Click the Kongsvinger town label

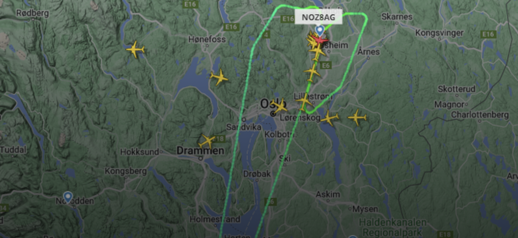(x=439, y=33)
